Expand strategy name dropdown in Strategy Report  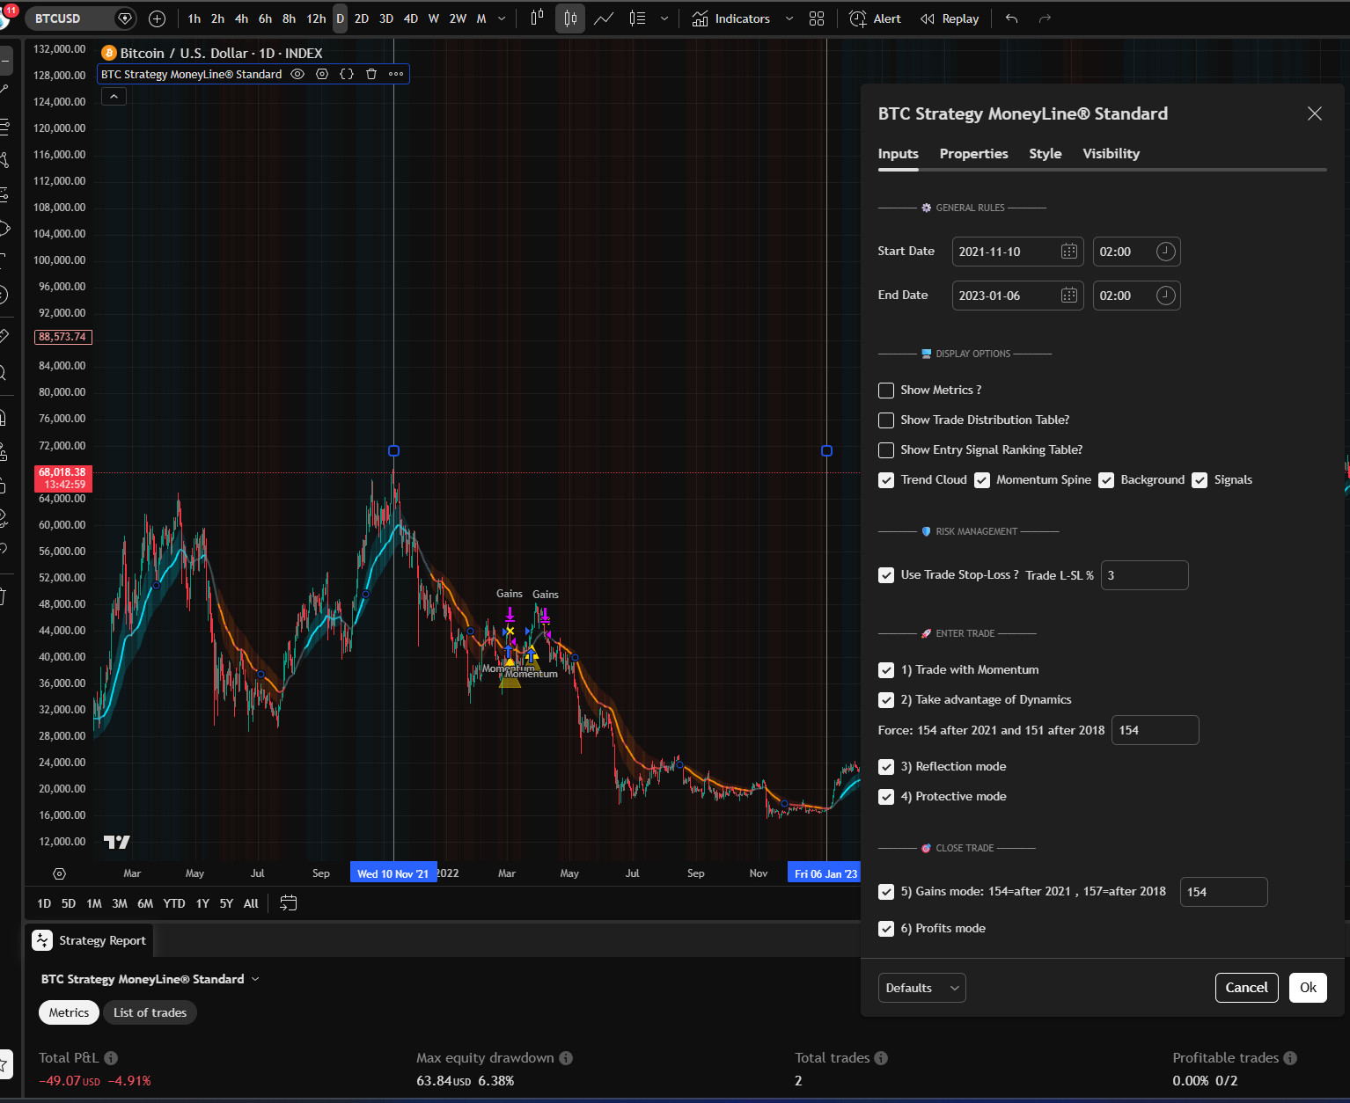pos(255,979)
